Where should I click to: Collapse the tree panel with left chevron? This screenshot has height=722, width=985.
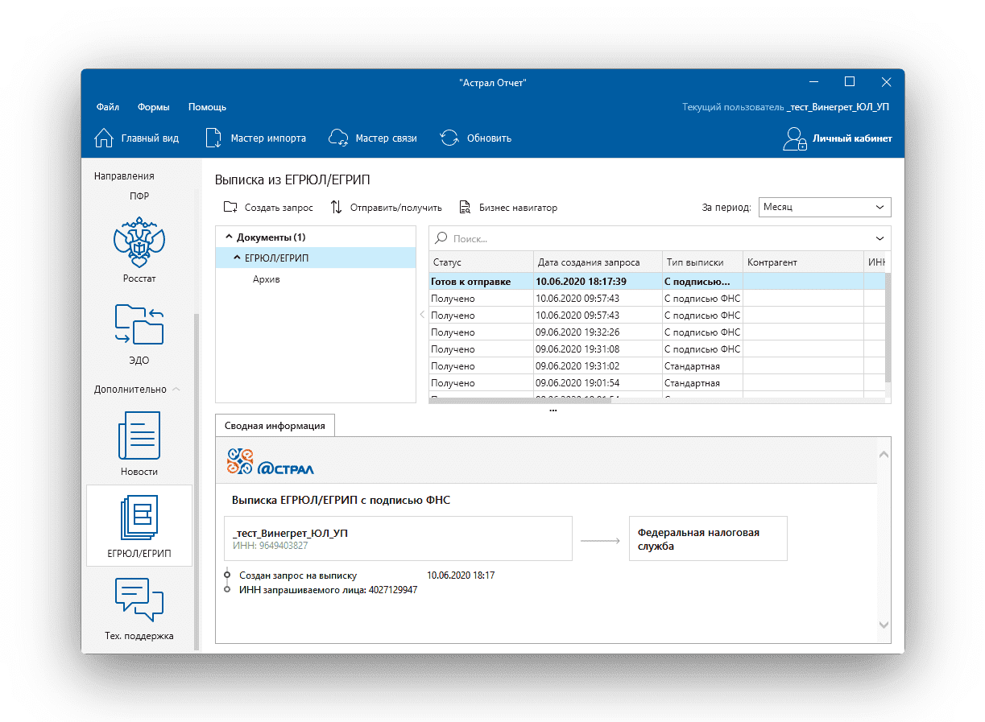(422, 315)
